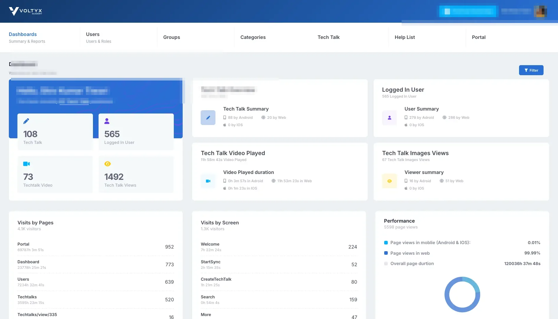Click the user avatar in the top header
Screen dimensions: 558x319
click(541, 11)
